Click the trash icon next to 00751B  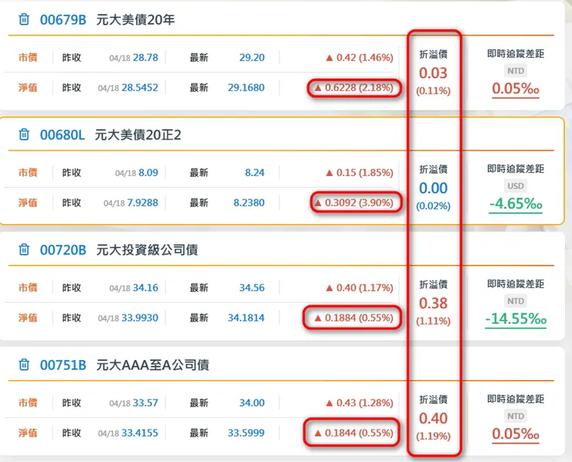[x=25, y=365]
